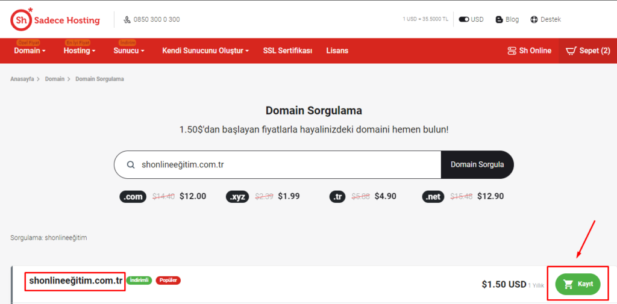Viewport: 617px width, 304px height.
Task: Click the exchange rate 1 USD = 35.5000 TL
Action: pyautogui.click(x=425, y=19)
